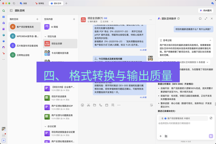Click the scissors screenshot tool
This screenshot has width=216, height=144.
pyautogui.click(x=88, y=105)
